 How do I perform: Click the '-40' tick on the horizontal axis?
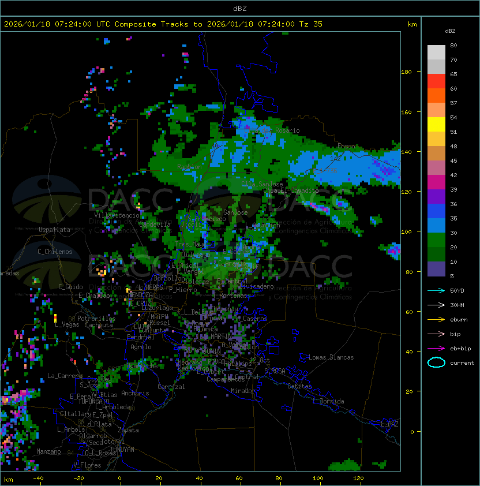click(38, 478)
